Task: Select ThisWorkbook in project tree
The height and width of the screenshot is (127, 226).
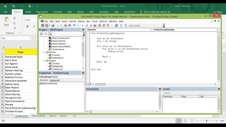Action: click(x=58, y=49)
